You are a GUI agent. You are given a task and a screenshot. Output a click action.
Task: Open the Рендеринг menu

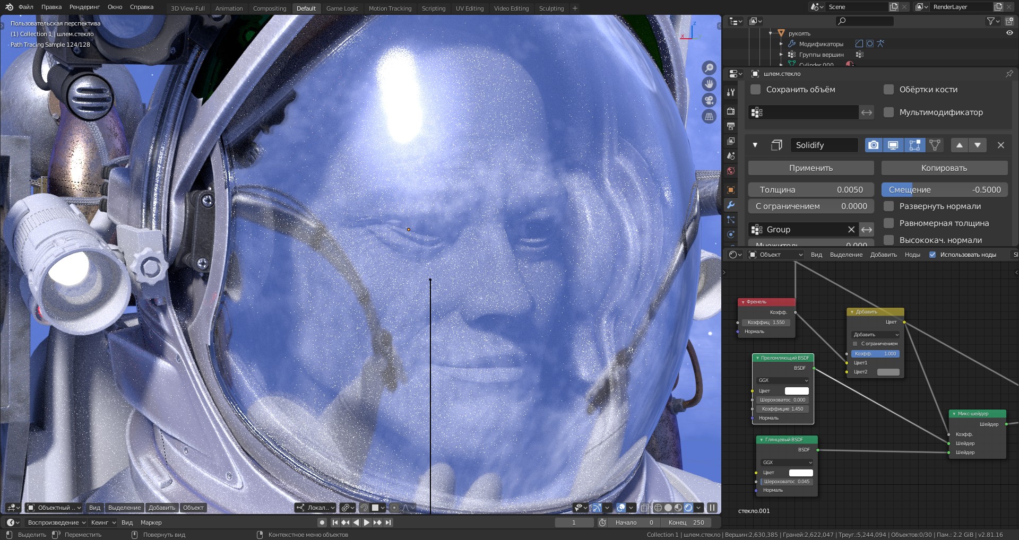[84, 7]
